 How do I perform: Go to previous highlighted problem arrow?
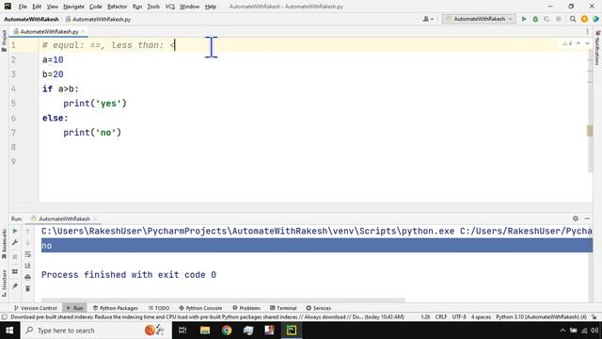[578, 43]
